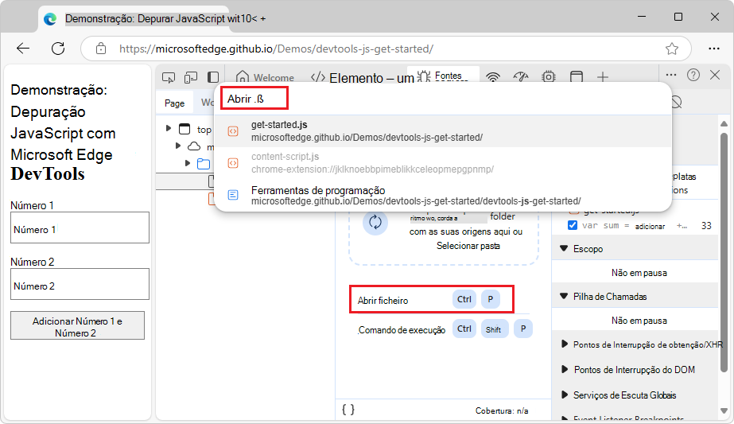
Task: Toggle device emulation icon
Action: (x=191, y=77)
